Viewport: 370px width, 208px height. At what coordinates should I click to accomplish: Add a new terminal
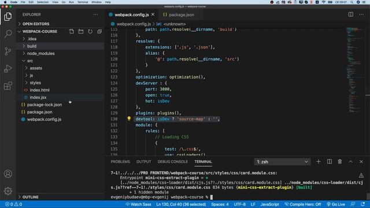point(319,162)
